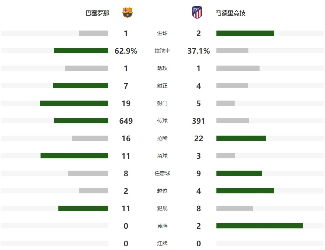Screen dimensions: 325x250
Task: Click Atlético's green offside bar
Action: (x=245, y=191)
